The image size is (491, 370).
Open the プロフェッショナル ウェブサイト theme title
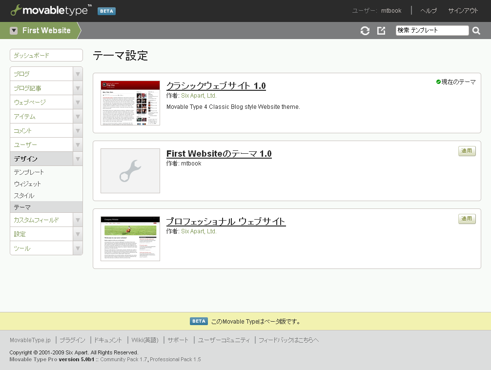coord(226,221)
